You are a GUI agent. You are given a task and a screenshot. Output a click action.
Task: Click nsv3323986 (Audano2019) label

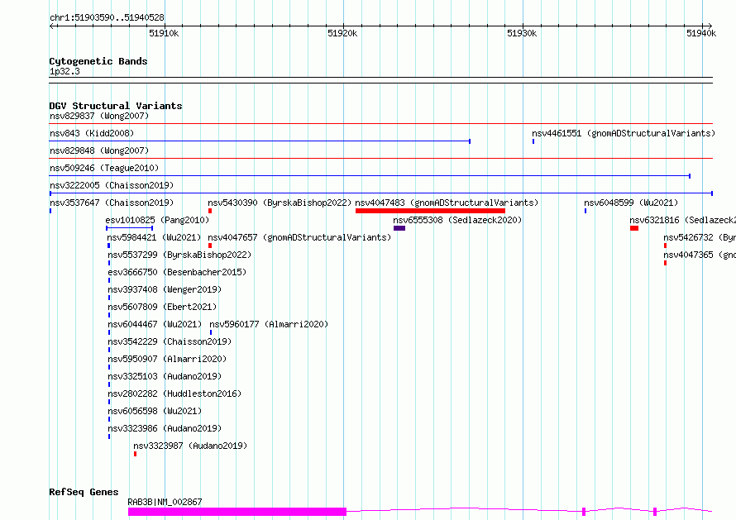pyautogui.click(x=165, y=428)
